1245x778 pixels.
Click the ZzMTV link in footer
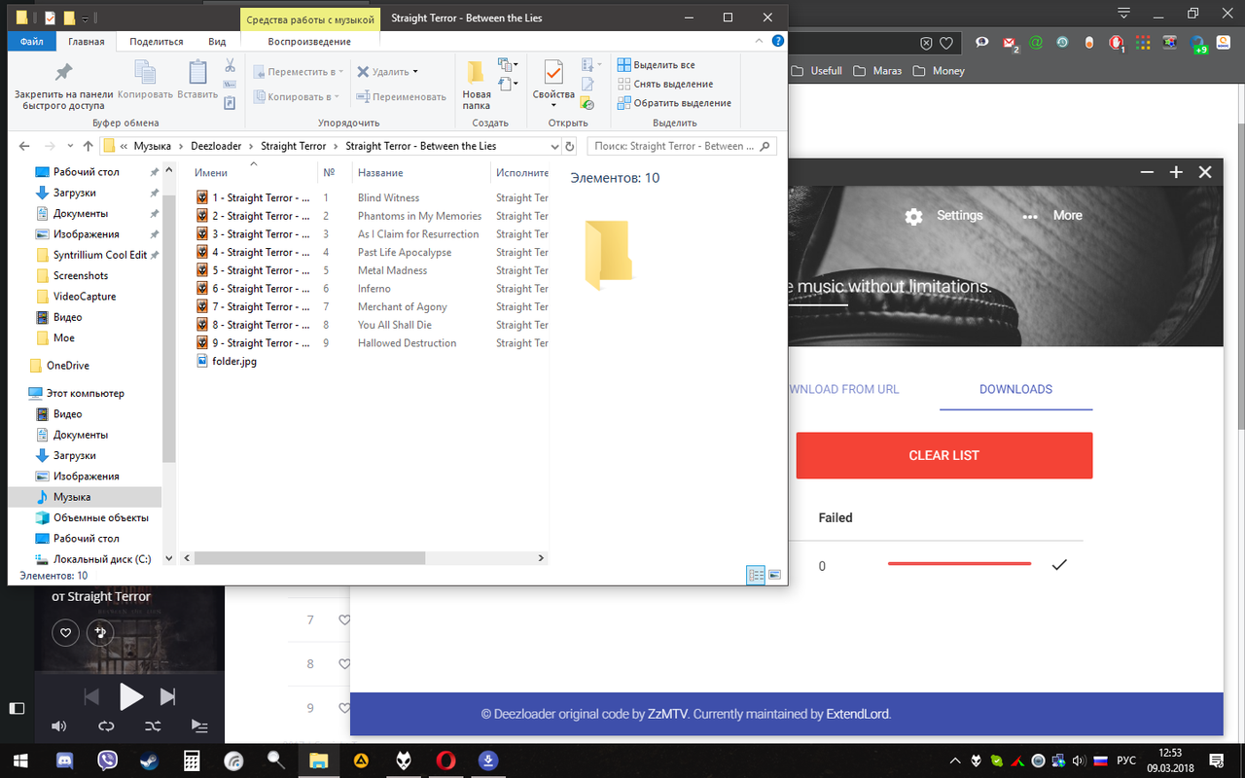(668, 714)
